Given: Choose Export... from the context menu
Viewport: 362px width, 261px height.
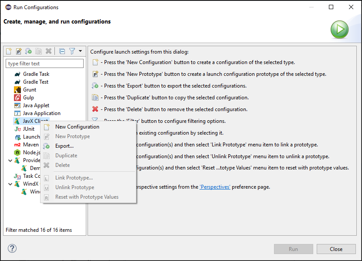Looking at the screenshot, I should pos(88,146).
